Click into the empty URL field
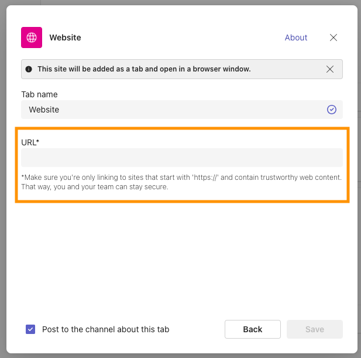 click(x=181, y=158)
